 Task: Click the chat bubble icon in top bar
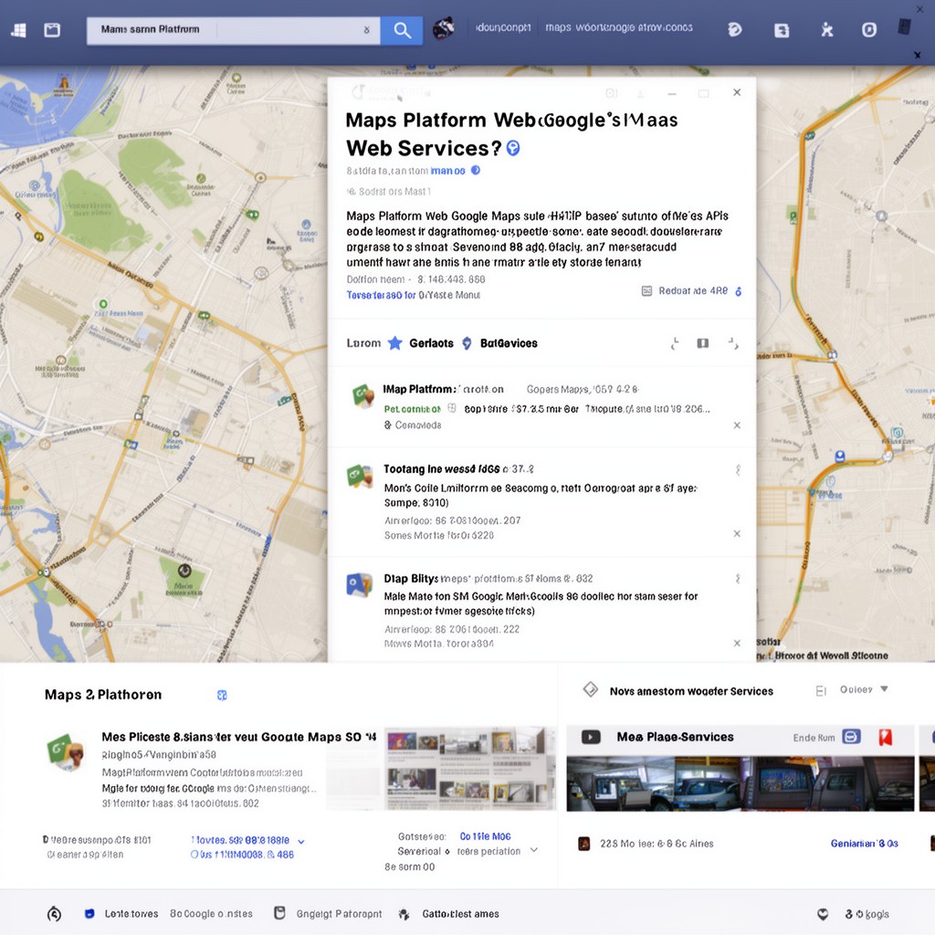(735, 29)
